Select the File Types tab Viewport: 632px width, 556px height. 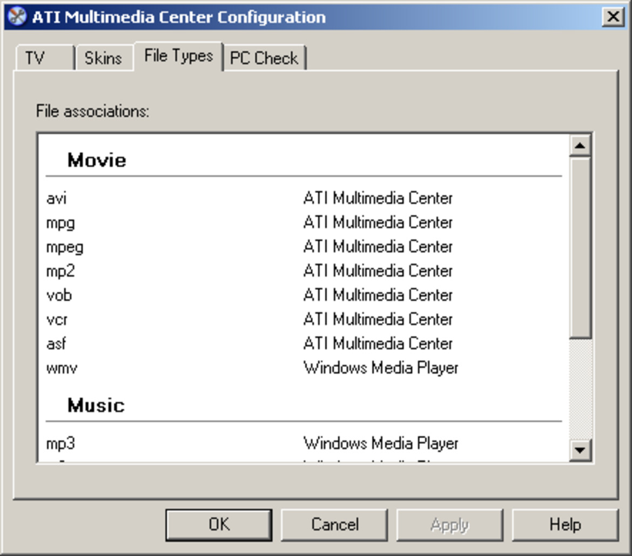(x=179, y=56)
